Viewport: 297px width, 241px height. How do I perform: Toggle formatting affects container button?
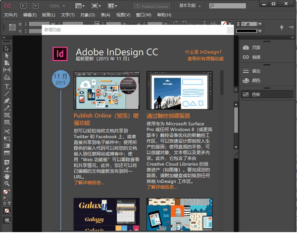[x=5, y=203]
